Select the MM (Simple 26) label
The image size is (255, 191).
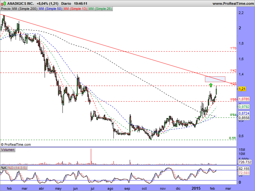click(x=100, y=9)
